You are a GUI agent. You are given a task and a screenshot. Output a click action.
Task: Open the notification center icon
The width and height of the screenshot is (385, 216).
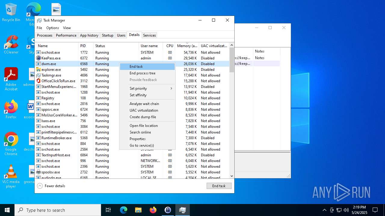pyautogui.click(x=375, y=210)
